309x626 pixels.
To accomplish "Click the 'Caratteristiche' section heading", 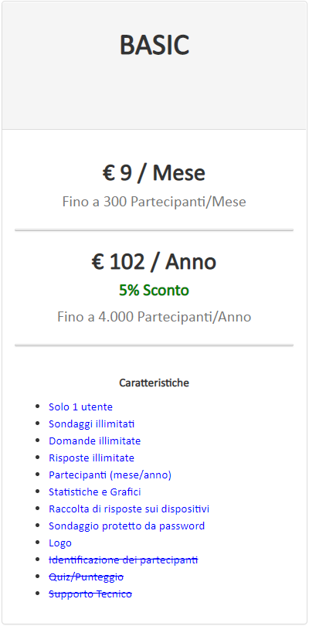I will pyautogui.click(x=154, y=383).
